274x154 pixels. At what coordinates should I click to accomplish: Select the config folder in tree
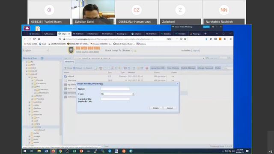[36, 105]
